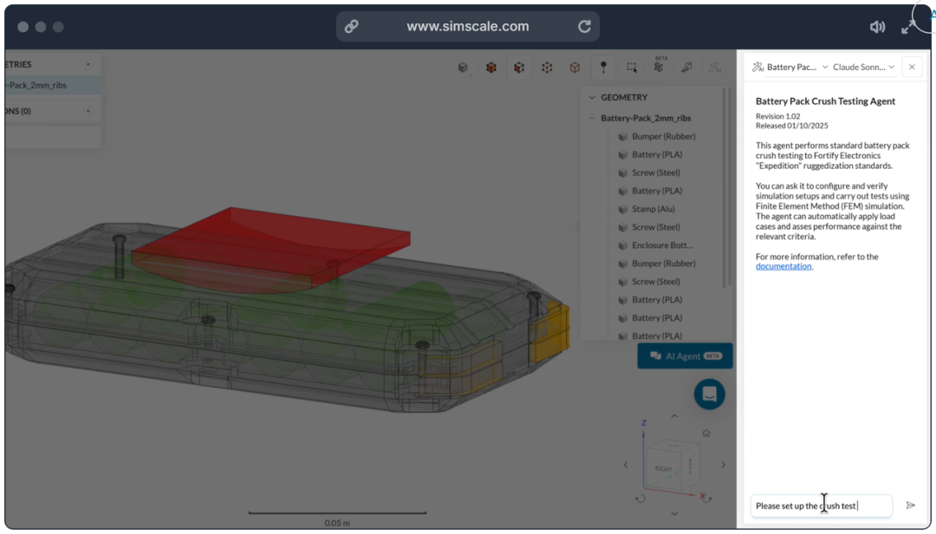Click the down arrow below the orientation cube
Screen dimensions: 936x534
pos(674,513)
